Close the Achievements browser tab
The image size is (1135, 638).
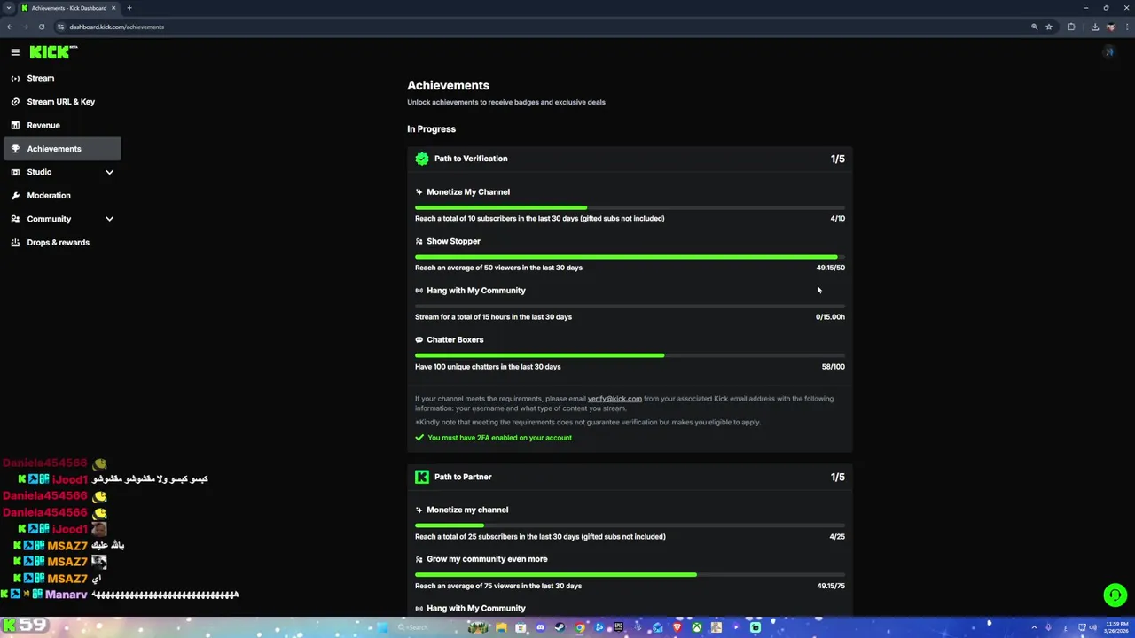(113, 8)
